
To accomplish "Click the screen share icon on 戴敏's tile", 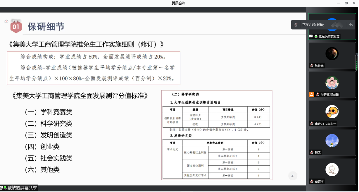I will 311,37.
